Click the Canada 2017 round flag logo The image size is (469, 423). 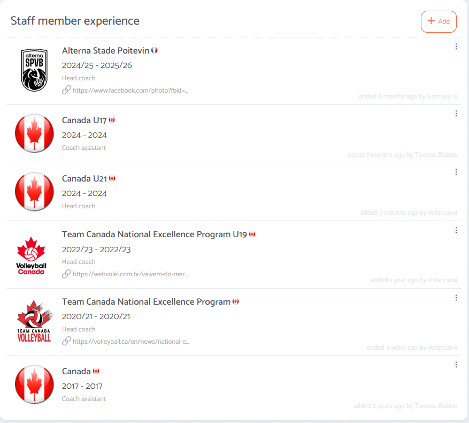[x=34, y=384]
